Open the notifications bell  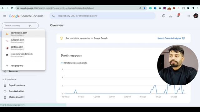(178, 16)
